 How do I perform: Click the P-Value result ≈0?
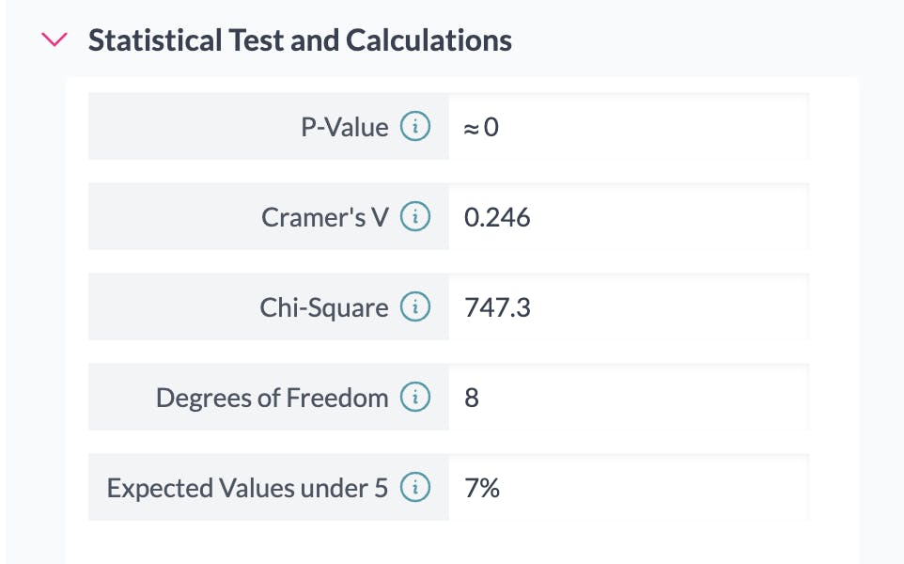click(x=481, y=127)
